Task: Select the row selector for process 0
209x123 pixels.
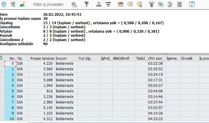Action: [10, 64]
